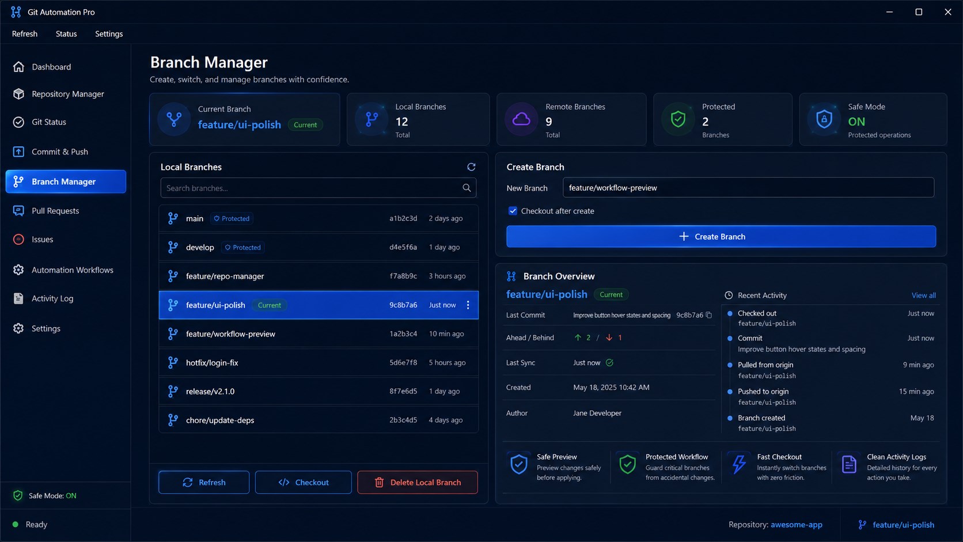
Task: Click View all in Recent Activity
Action: coord(923,295)
